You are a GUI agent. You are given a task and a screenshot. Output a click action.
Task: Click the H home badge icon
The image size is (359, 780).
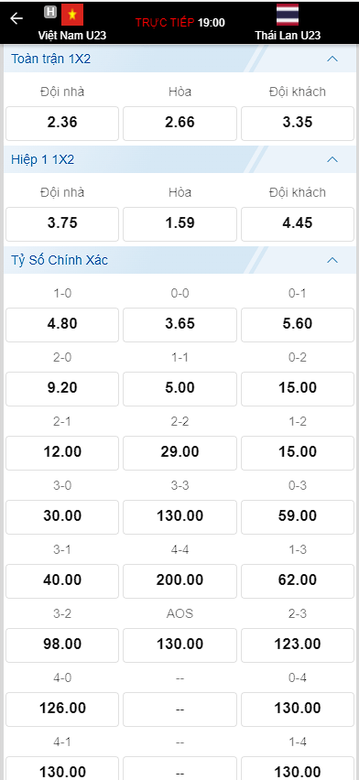[x=50, y=12]
